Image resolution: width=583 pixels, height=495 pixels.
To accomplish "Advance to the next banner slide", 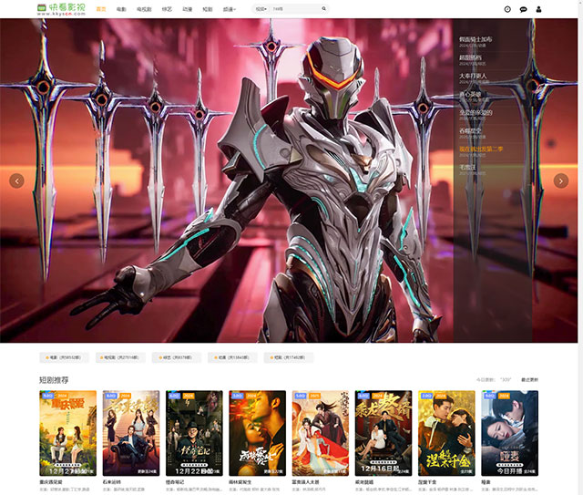I will pos(561,180).
